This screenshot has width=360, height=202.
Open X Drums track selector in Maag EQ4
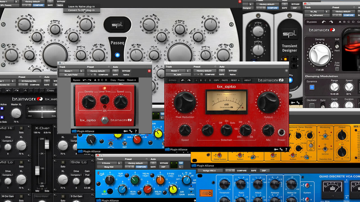click(107, 163)
